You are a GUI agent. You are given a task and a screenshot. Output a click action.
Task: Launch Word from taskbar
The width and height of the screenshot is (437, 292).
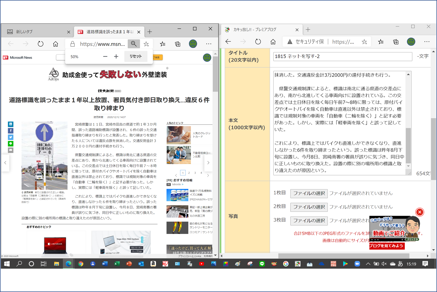coord(105,264)
